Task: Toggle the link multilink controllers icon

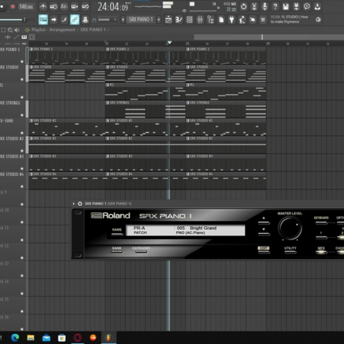Action: coord(75,19)
